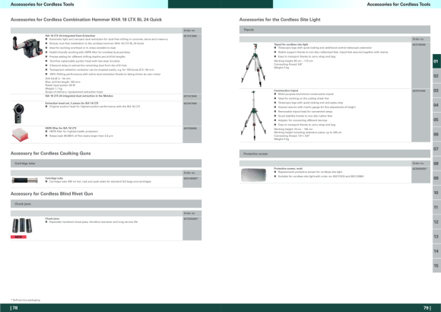Click the matt protective screen image
This screenshot has height=312, width=441.
coord(253,175)
